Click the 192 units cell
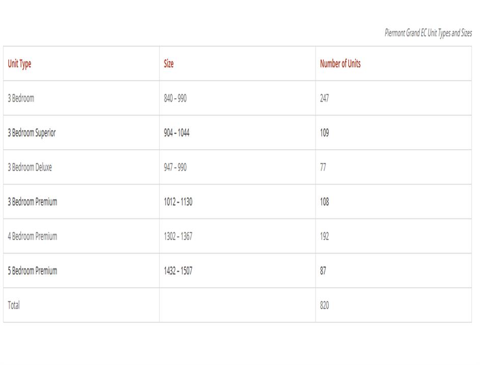Screen dimensions: 480x365 pyautogui.click(x=324, y=236)
